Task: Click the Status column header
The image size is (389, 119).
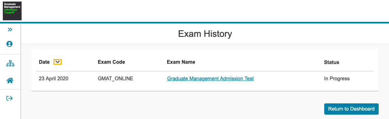Action: [331, 62]
